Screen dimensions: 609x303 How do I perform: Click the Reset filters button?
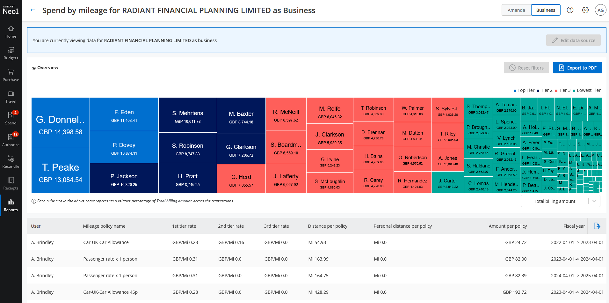pyautogui.click(x=526, y=68)
